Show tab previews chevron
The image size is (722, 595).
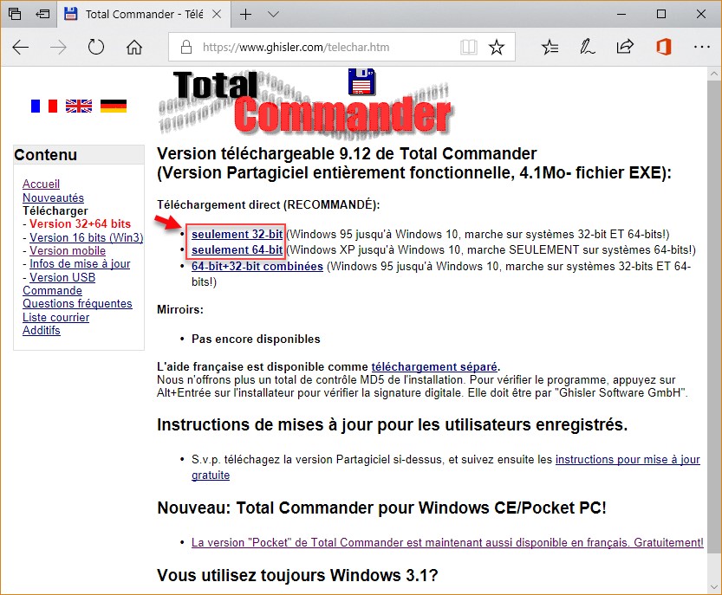[274, 14]
